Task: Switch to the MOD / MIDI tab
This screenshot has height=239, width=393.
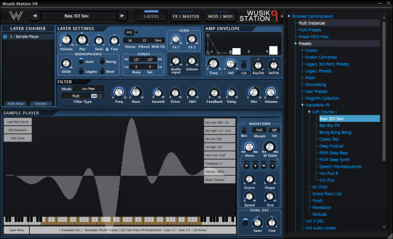Action: pos(220,16)
